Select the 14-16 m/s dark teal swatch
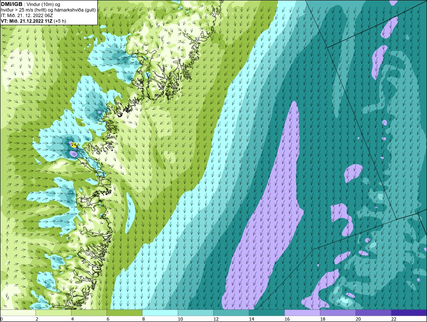The height and width of the screenshot is (322, 427). point(267,313)
